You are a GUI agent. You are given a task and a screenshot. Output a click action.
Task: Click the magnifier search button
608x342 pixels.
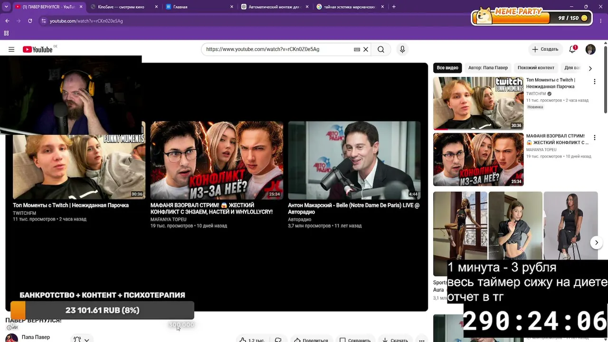(381, 49)
